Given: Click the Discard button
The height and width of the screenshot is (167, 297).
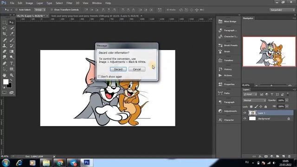Looking at the screenshot, I should pyautogui.click(x=118, y=69).
